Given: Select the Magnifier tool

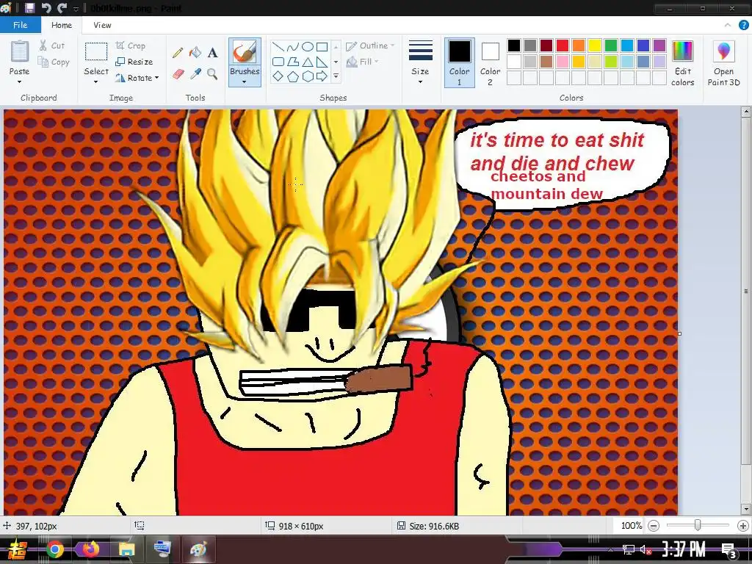Looking at the screenshot, I should tap(212, 74).
